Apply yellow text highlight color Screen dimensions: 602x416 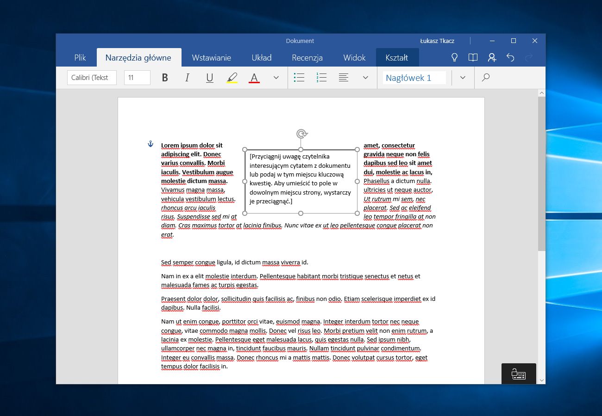232,78
